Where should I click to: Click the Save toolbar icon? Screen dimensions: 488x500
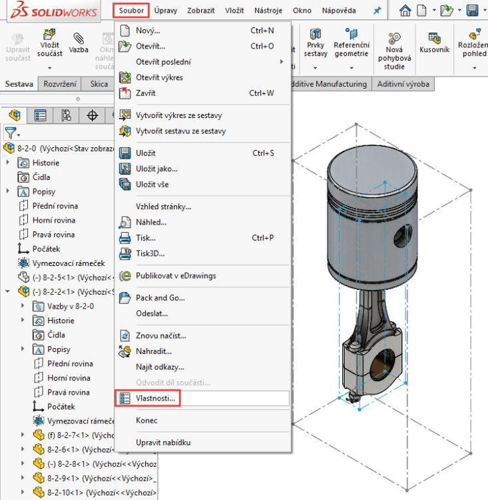point(473,11)
